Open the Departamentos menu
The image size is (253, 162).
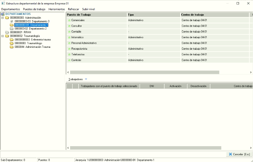pos(11,9)
